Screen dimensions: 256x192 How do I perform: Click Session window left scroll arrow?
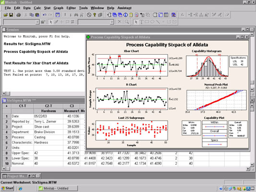coord(4,94)
